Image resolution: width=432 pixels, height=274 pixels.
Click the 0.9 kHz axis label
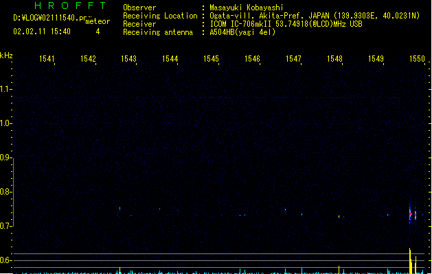coord(5,158)
